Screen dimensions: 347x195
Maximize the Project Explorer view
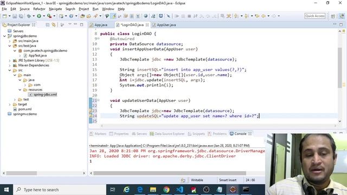tap(82, 25)
